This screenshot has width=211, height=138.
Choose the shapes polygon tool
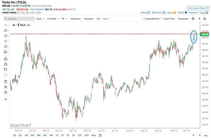coord(6,36)
